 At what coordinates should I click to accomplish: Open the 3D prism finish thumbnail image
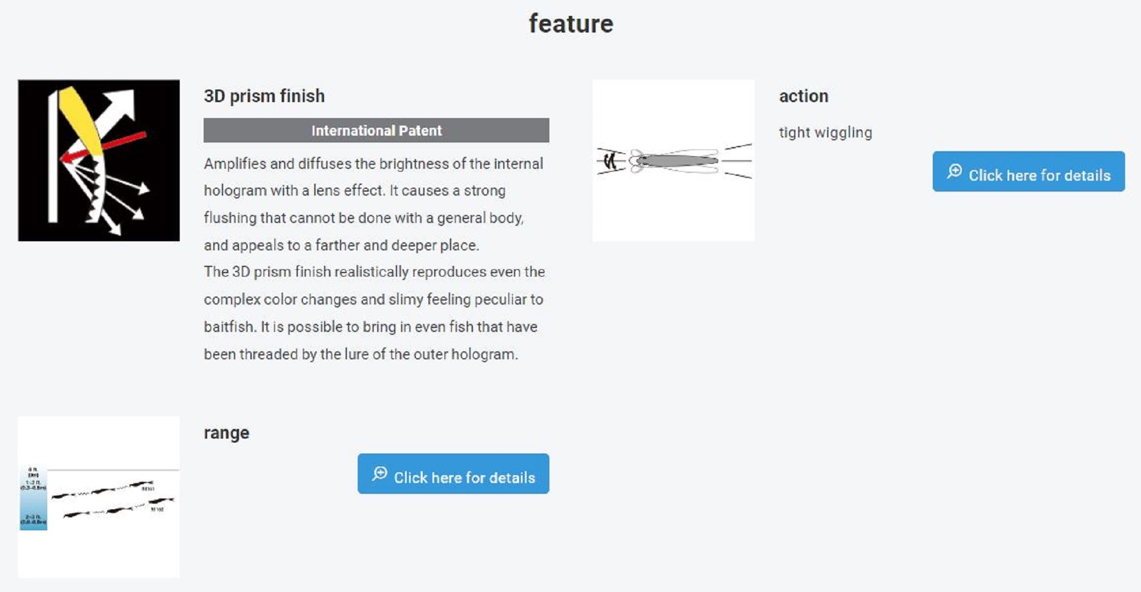click(x=99, y=160)
